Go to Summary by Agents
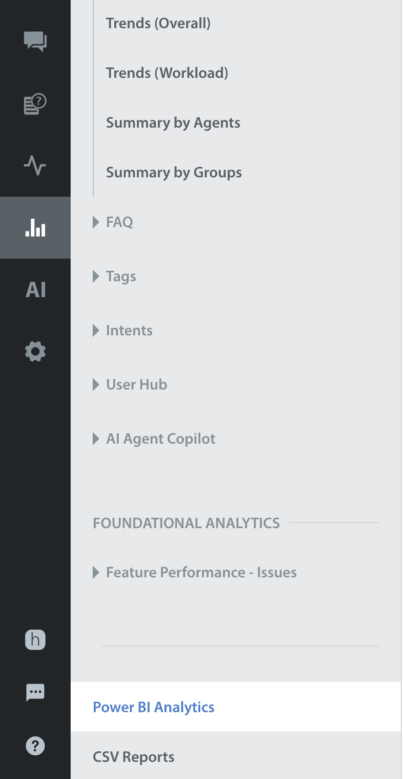The width and height of the screenshot is (404, 779). pos(173,123)
